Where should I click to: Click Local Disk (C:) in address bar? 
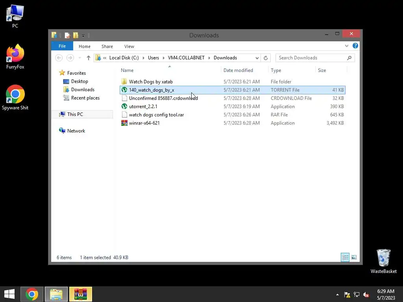pos(124,58)
